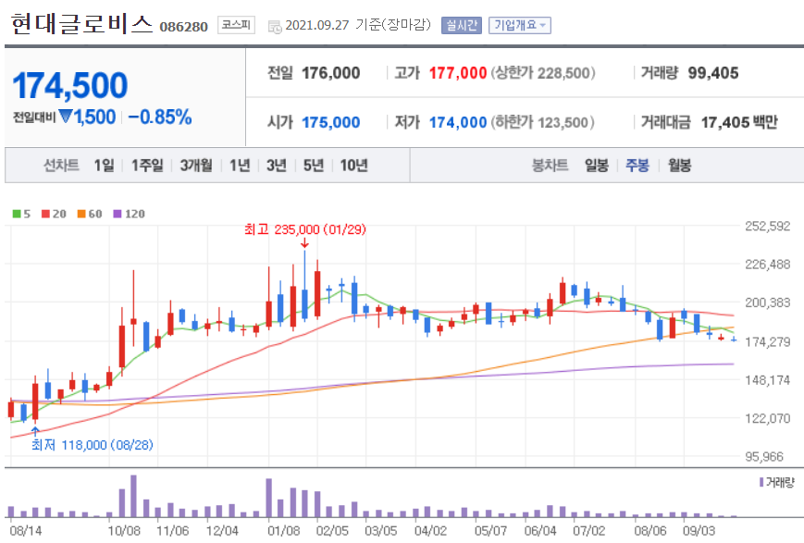
Task: Click the stock code 086280
Action: 183,27
